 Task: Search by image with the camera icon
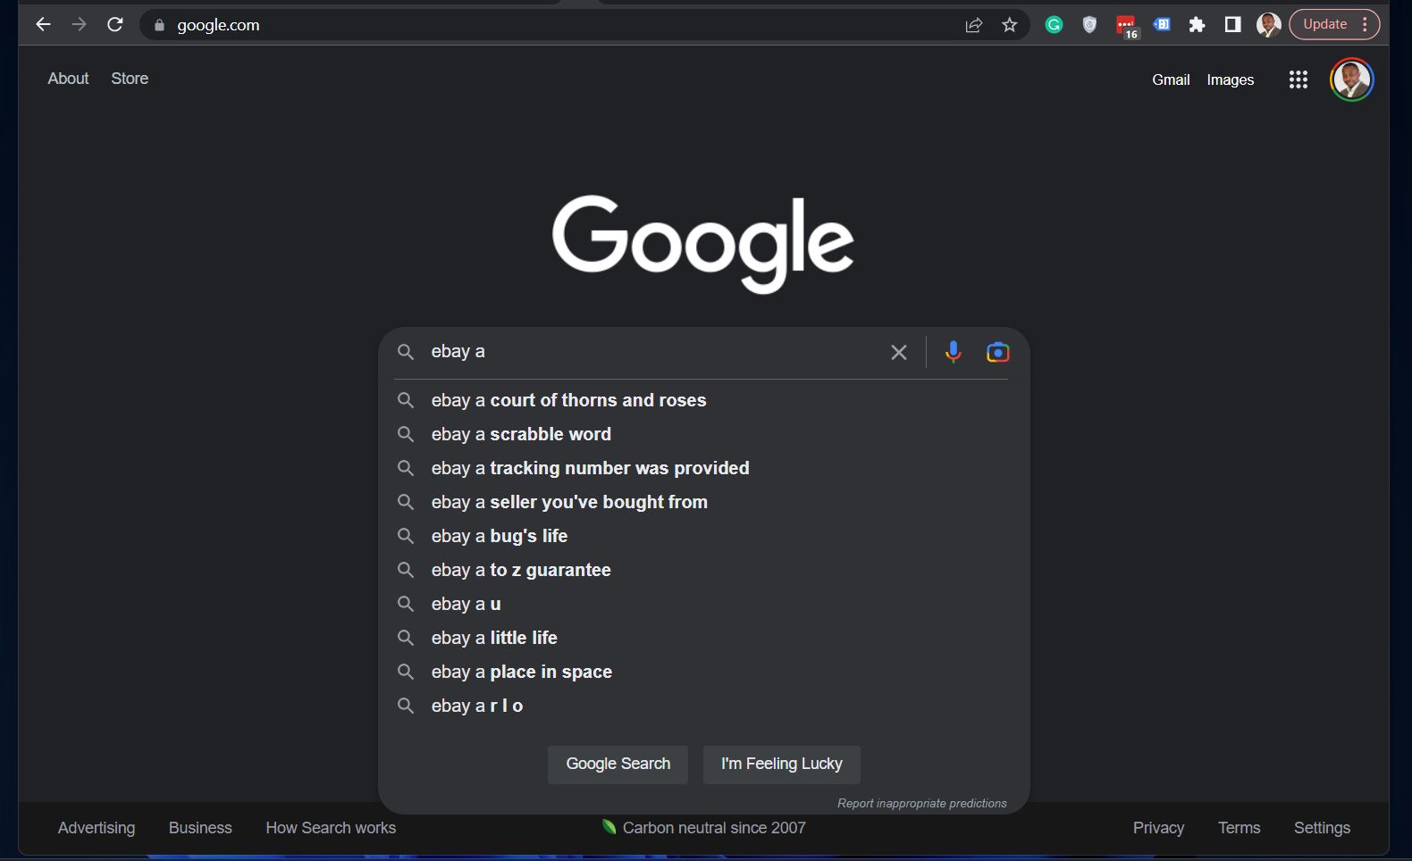coord(998,352)
